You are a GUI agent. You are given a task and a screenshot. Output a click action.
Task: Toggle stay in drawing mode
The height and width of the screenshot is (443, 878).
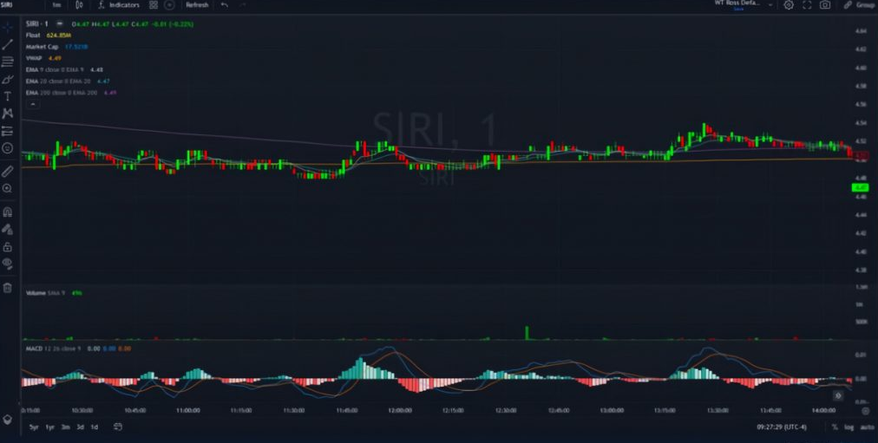pos(7,230)
